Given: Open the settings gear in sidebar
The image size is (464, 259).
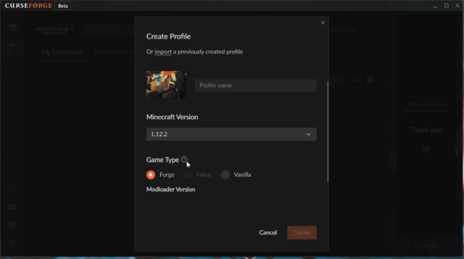Looking at the screenshot, I should 12,243.
